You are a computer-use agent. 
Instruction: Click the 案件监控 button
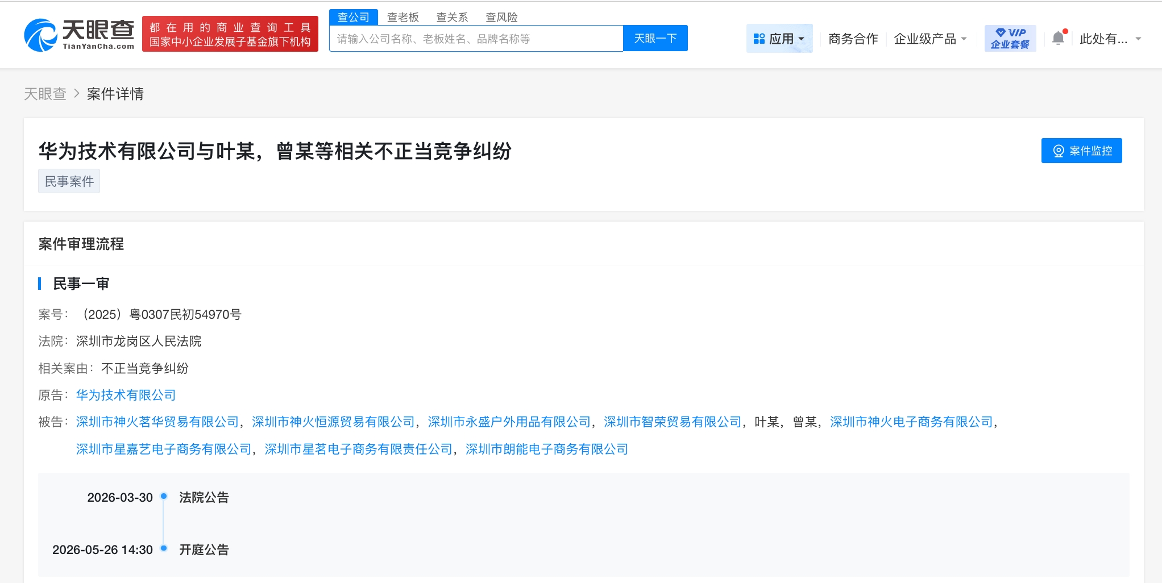1081,151
